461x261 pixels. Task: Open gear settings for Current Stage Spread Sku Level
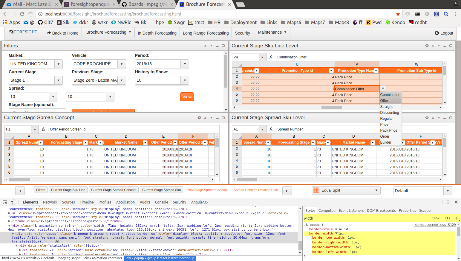point(427,118)
